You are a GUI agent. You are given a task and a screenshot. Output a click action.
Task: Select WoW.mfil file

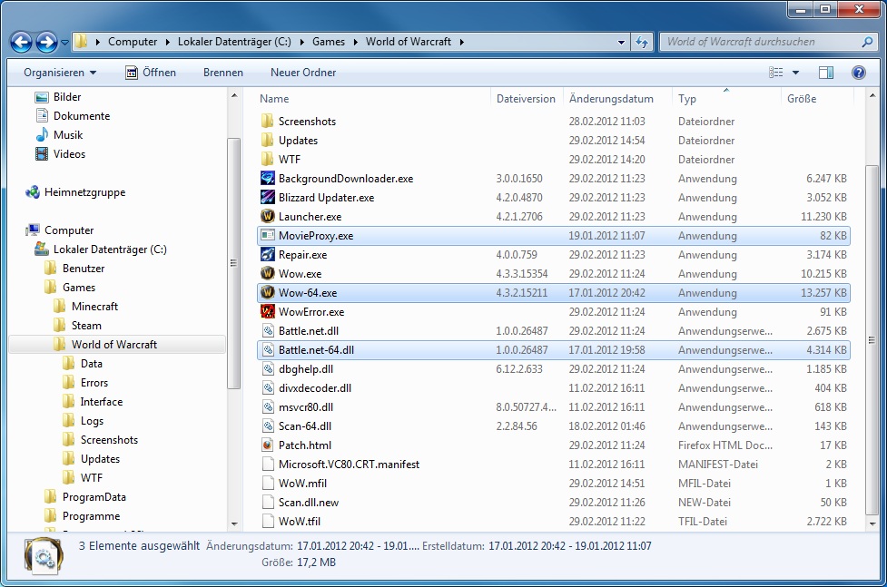(x=295, y=484)
